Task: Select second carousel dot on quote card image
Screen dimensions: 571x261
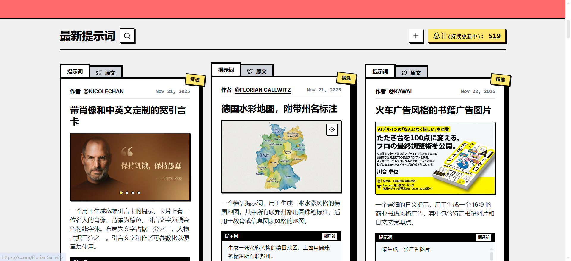Action: pyautogui.click(x=127, y=193)
